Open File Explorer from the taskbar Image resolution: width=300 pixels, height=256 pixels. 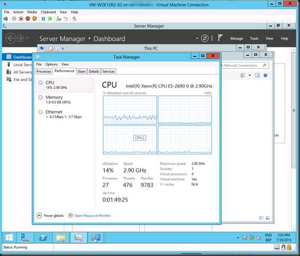(x=61, y=237)
